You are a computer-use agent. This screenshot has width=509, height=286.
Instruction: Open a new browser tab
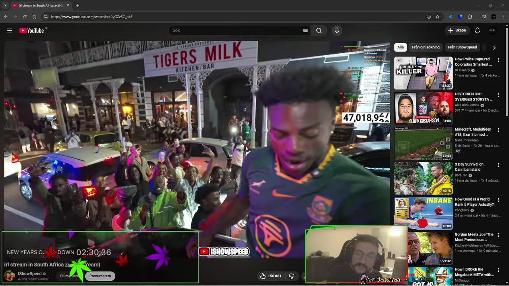77,6
